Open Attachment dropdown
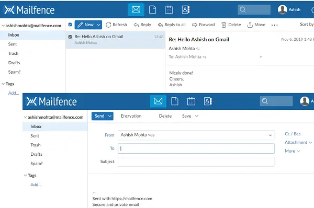 click(298, 142)
